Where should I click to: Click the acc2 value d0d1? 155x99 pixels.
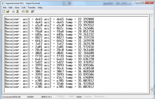click(x=60, y=53)
